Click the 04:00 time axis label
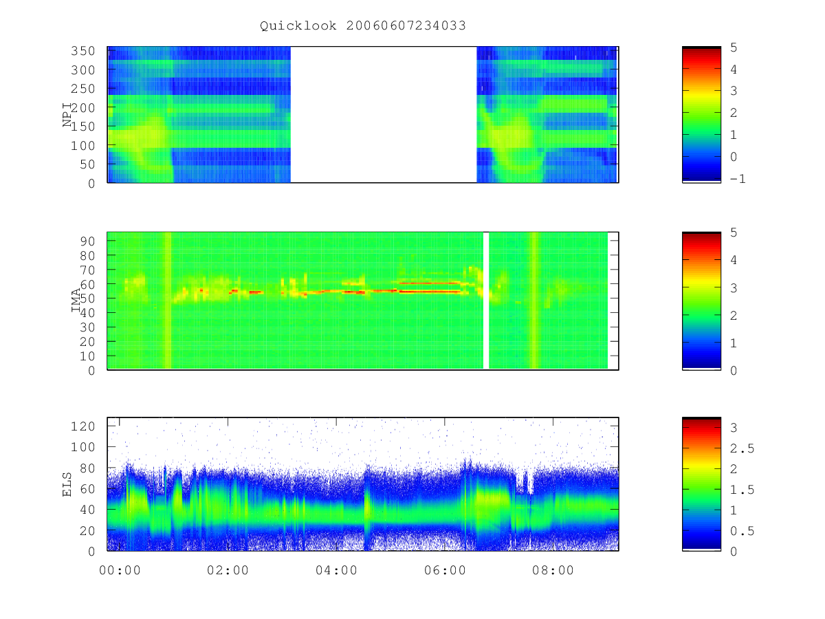Image resolution: width=825 pixels, height=619 pixels. click(x=336, y=569)
